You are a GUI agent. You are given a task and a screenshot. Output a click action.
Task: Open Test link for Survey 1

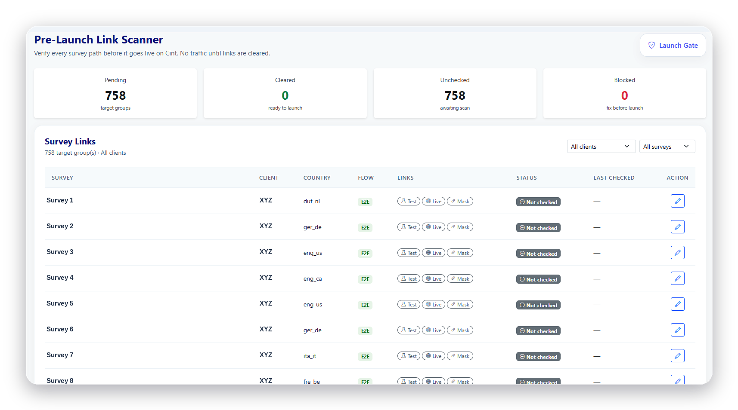[x=409, y=201]
